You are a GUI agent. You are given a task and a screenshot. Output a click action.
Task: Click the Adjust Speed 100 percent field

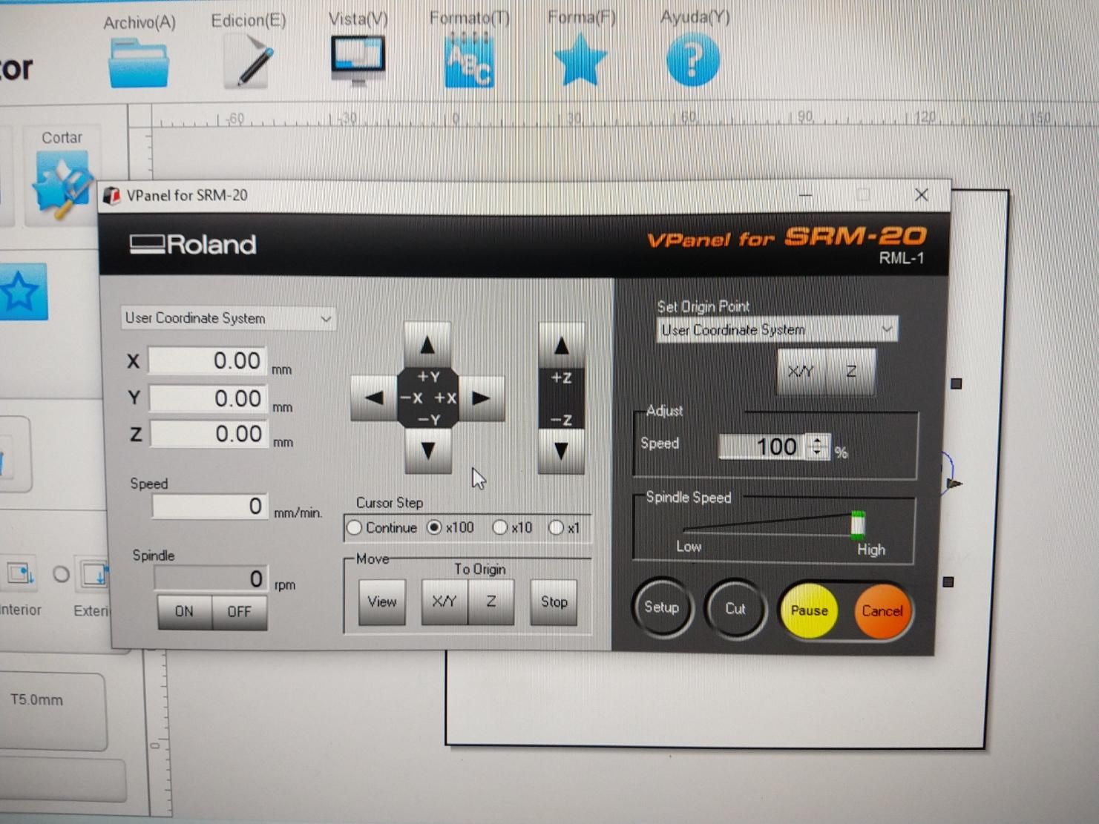point(763,446)
